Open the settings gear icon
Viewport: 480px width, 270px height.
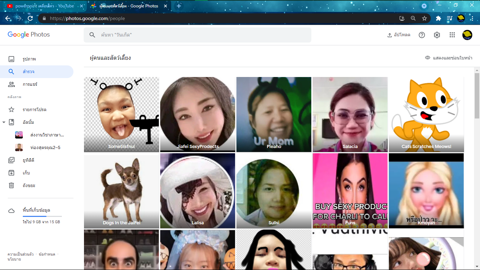[x=437, y=35]
